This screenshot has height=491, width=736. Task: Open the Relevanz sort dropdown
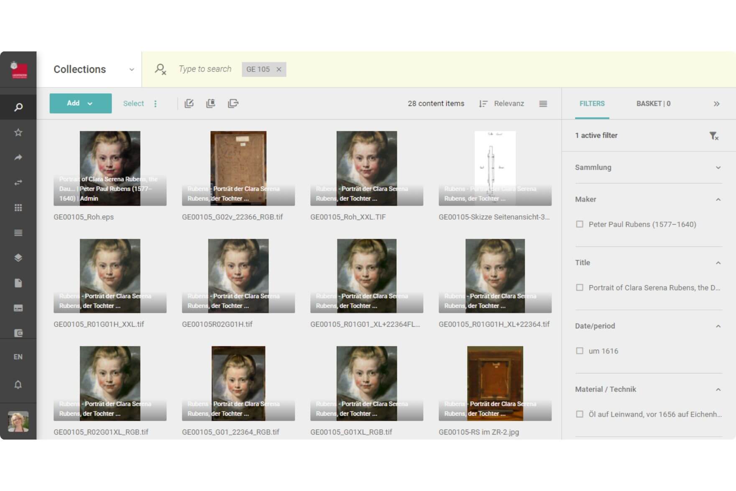(509, 103)
